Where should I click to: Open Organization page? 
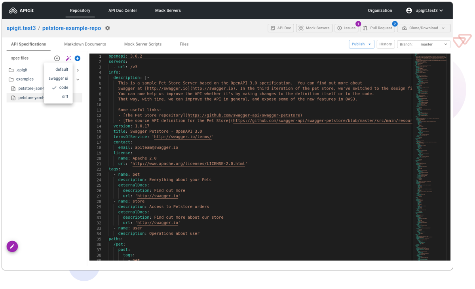coord(380,11)
